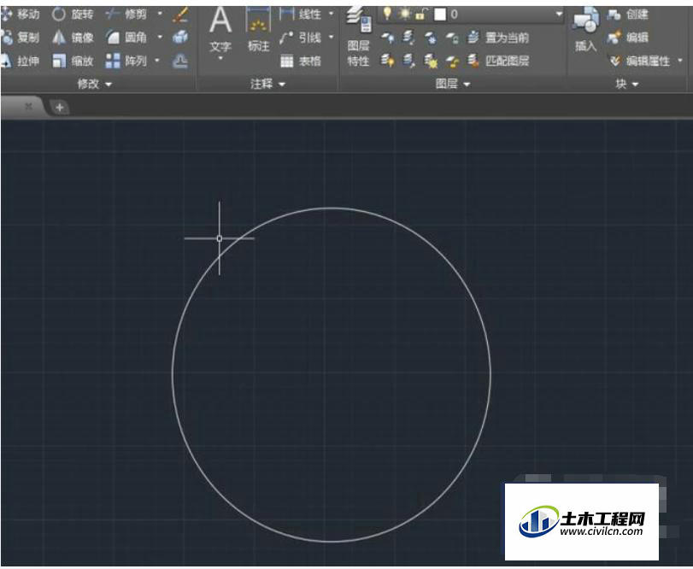Click 置为当前 (Make Current) layer button

498,38
